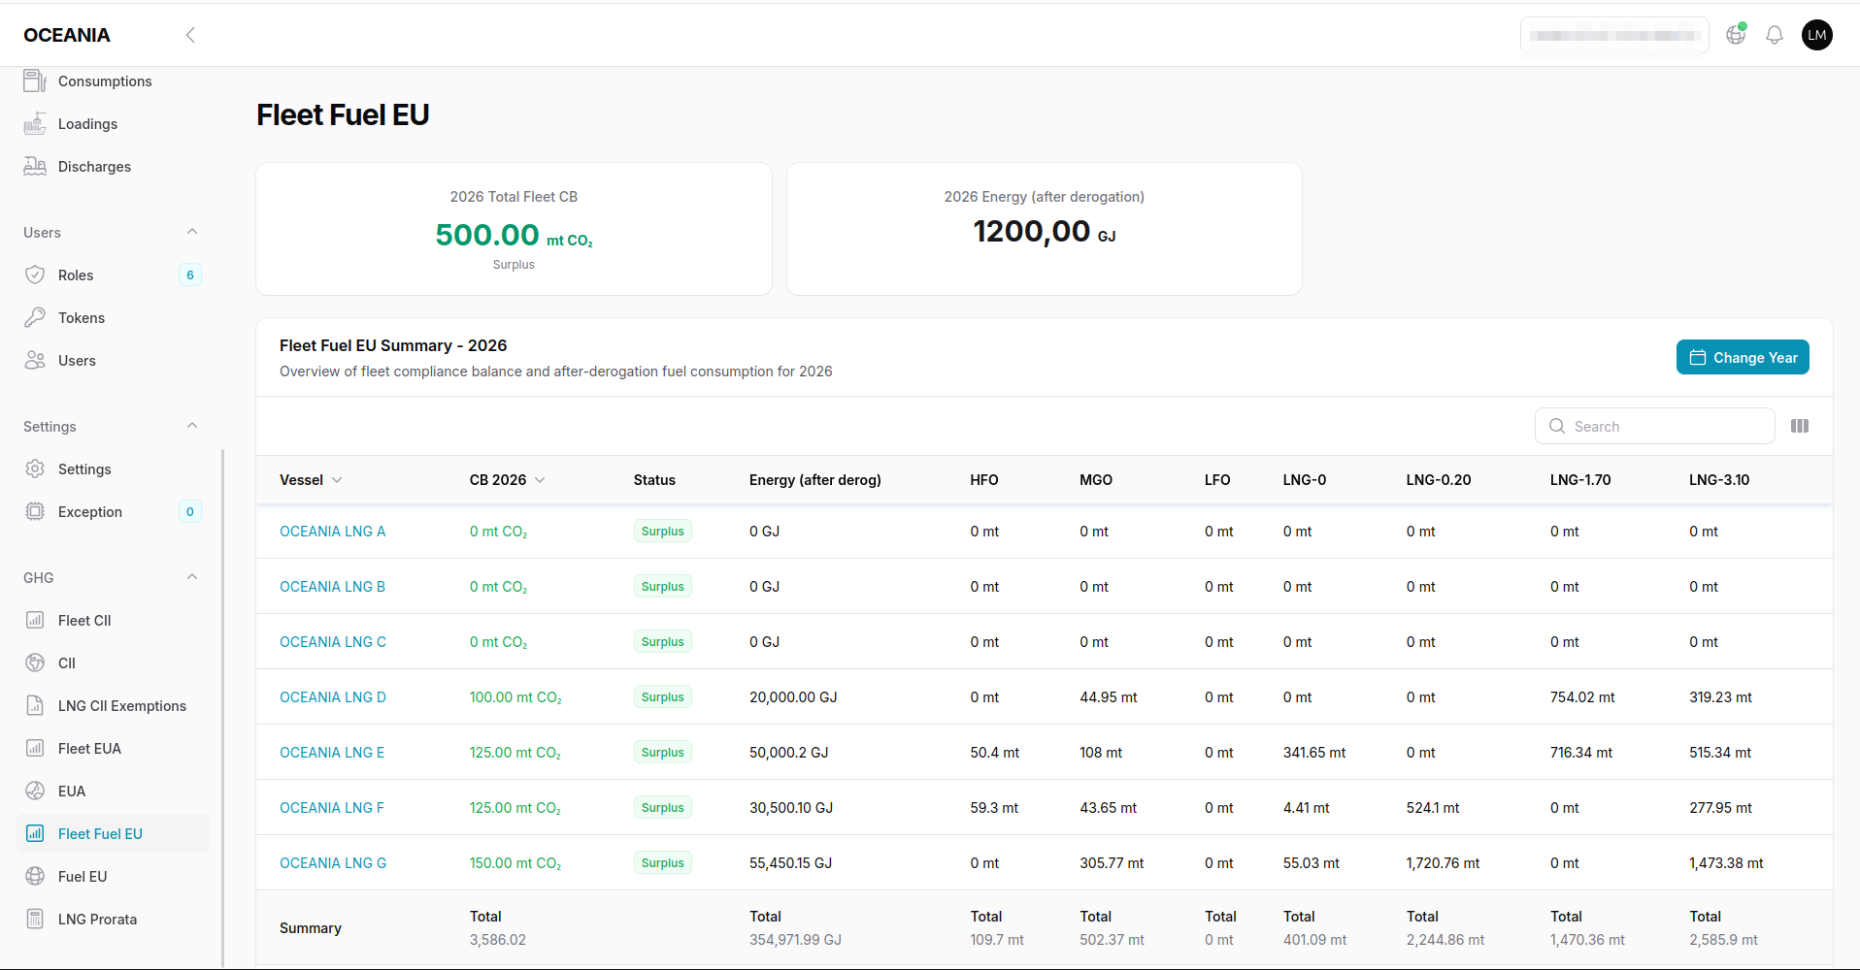Click the Users people icon
The image size is (1860, 970).
point(35,361)
